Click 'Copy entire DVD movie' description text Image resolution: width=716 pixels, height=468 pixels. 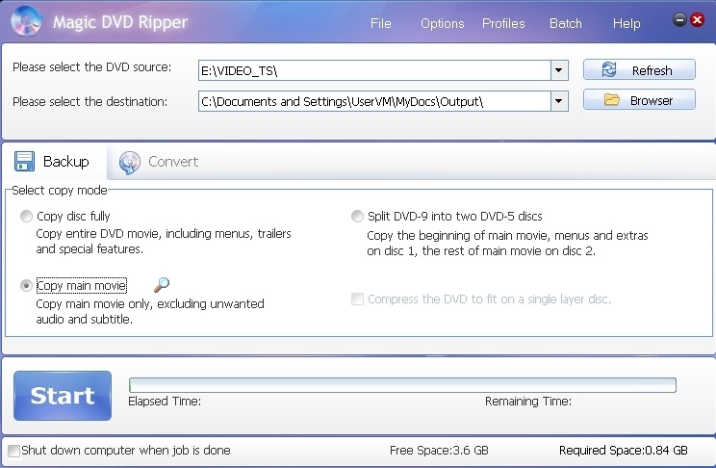[x=164, y=242]
